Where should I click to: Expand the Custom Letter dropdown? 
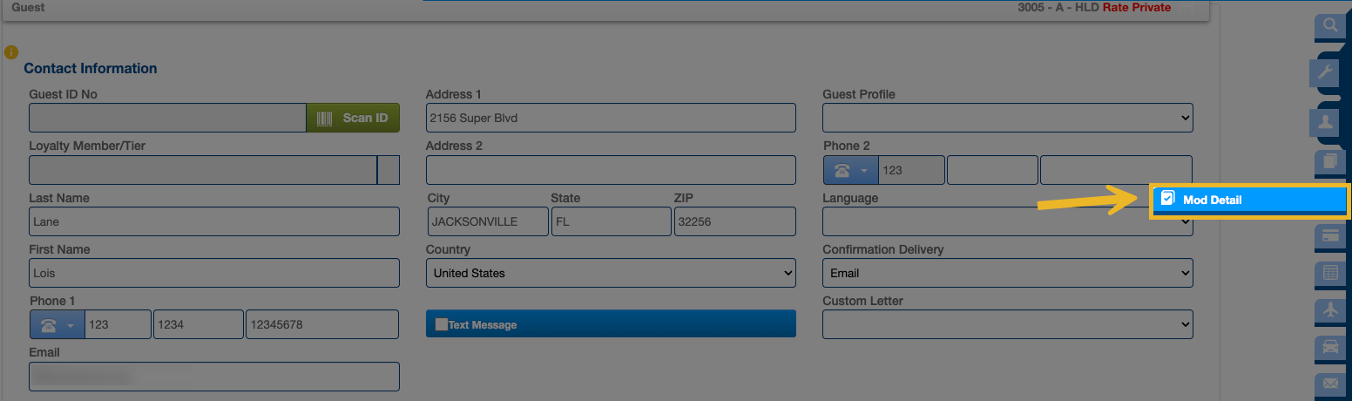click(x=1007, y=324)
